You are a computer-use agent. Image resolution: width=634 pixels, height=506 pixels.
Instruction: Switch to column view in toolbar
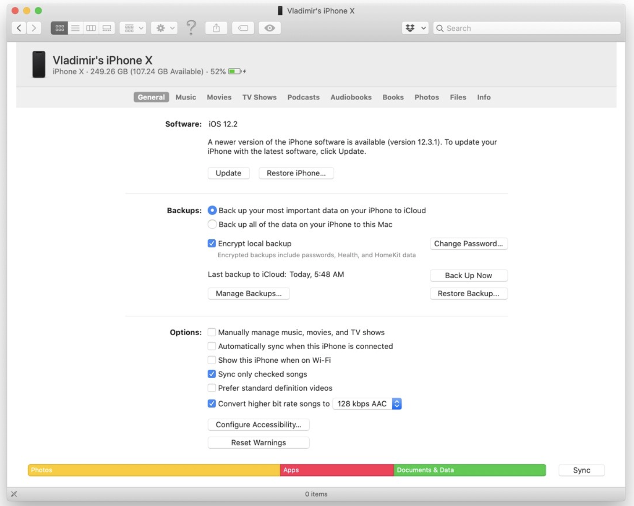pos(91,28)
